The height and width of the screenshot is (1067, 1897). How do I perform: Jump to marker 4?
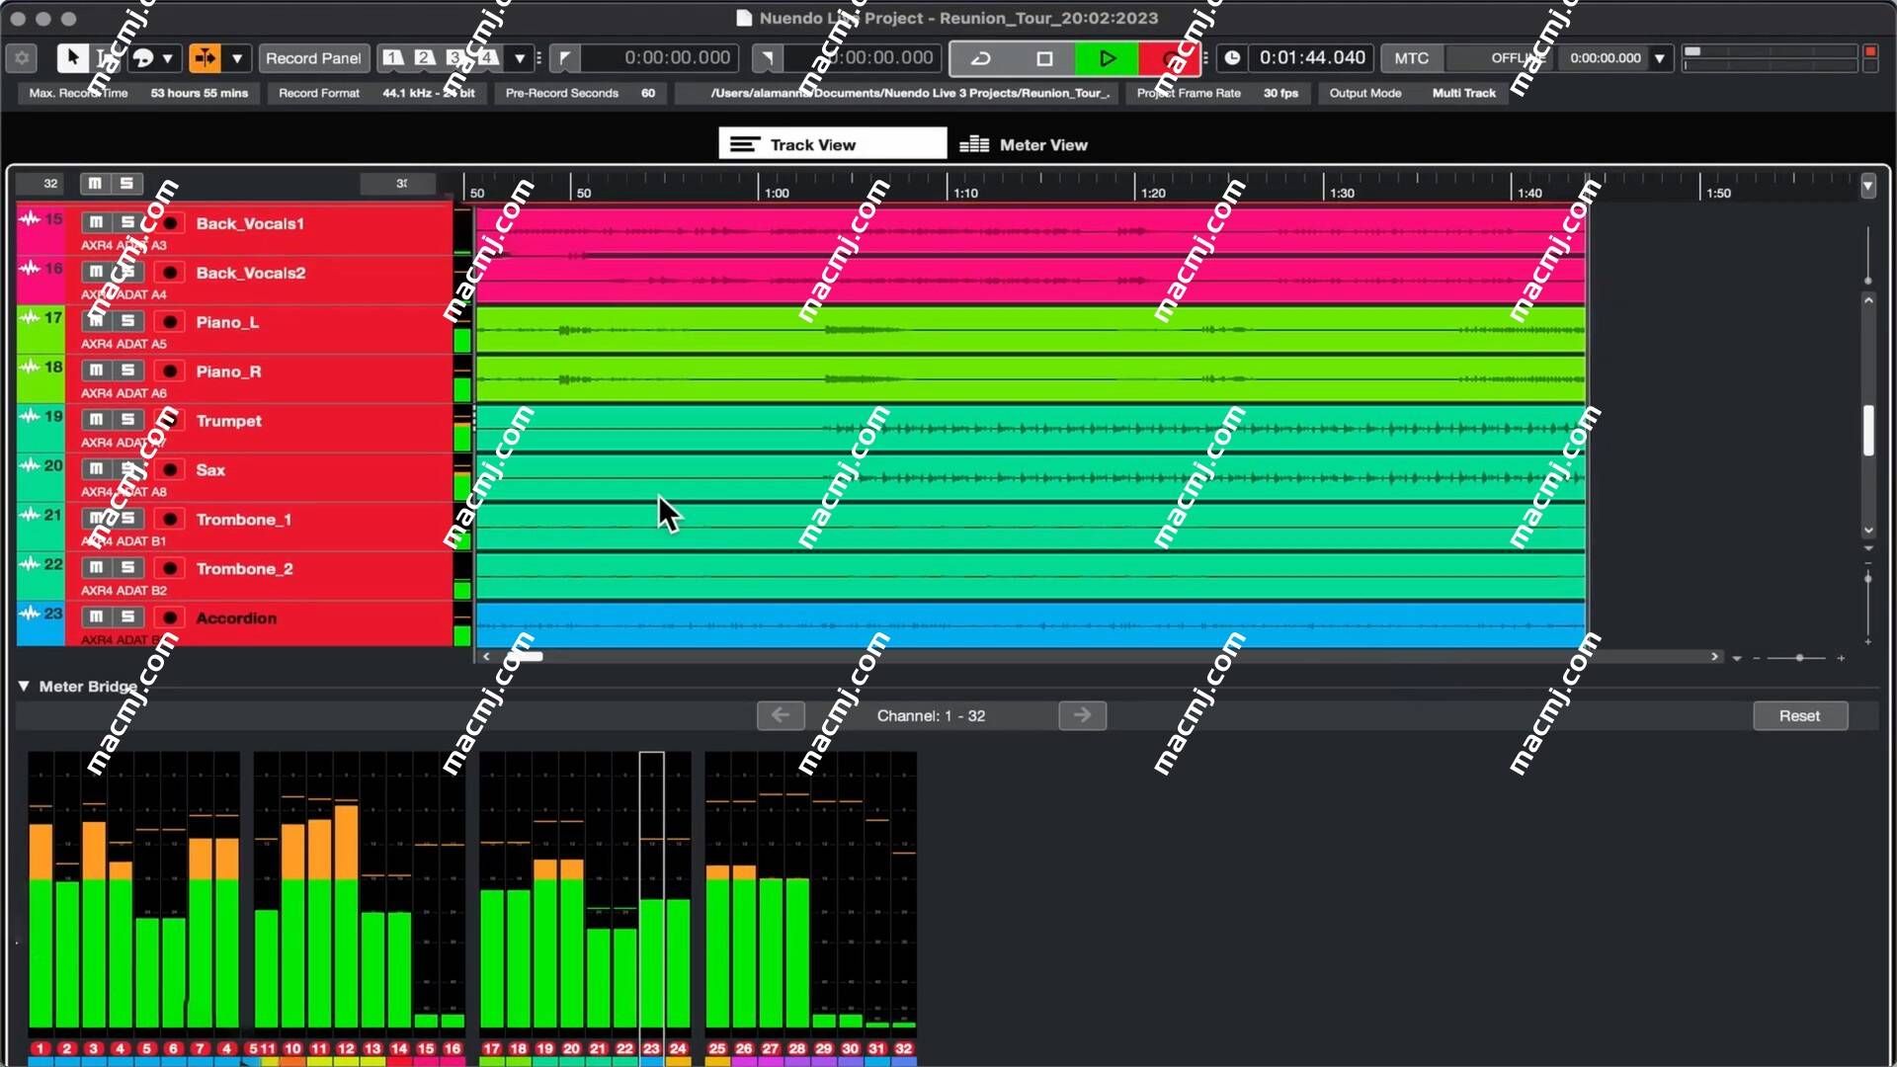click(x=488, y=57)
